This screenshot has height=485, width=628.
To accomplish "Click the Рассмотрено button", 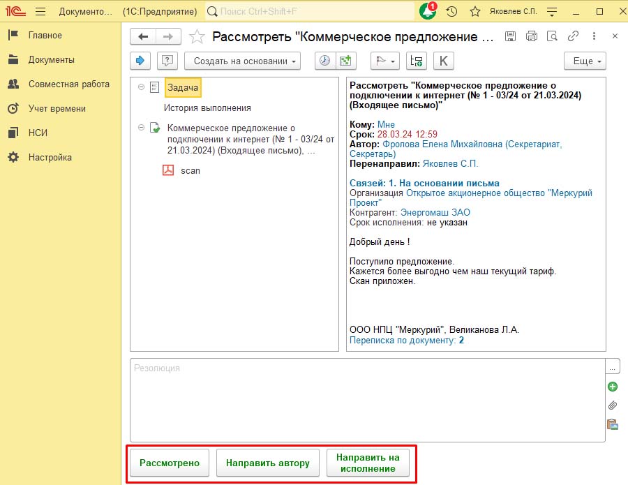I will 170,463.
